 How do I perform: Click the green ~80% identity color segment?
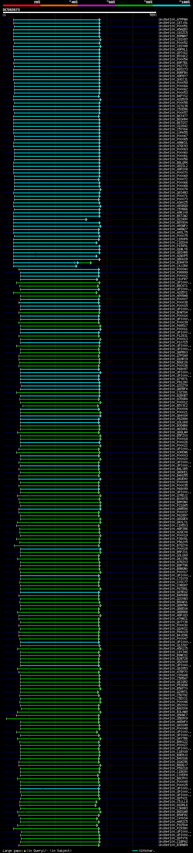pyautogui.click(x=134, y=5)
